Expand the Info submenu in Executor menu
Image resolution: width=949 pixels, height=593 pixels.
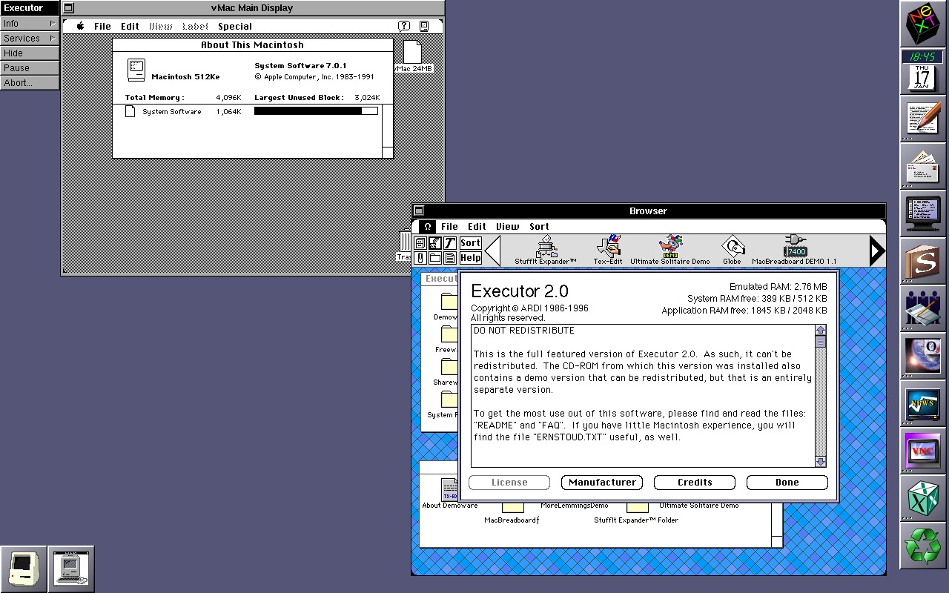30,24
